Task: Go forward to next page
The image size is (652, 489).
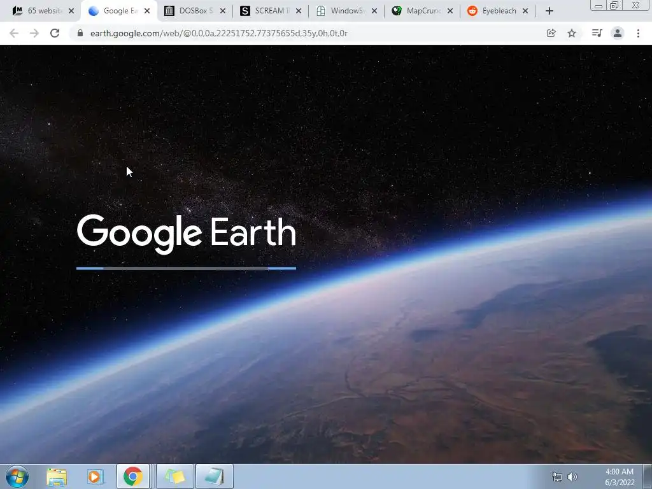Action: click(x=34, y=33)
